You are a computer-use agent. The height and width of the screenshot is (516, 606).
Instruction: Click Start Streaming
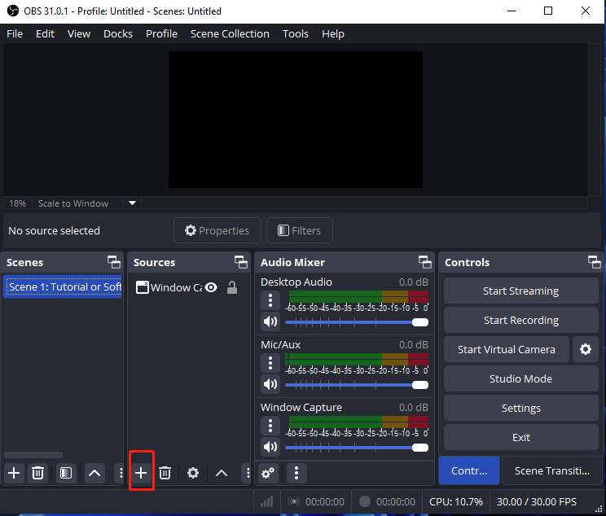521,291
